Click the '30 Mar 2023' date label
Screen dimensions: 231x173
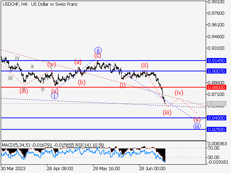click(13, 169)
